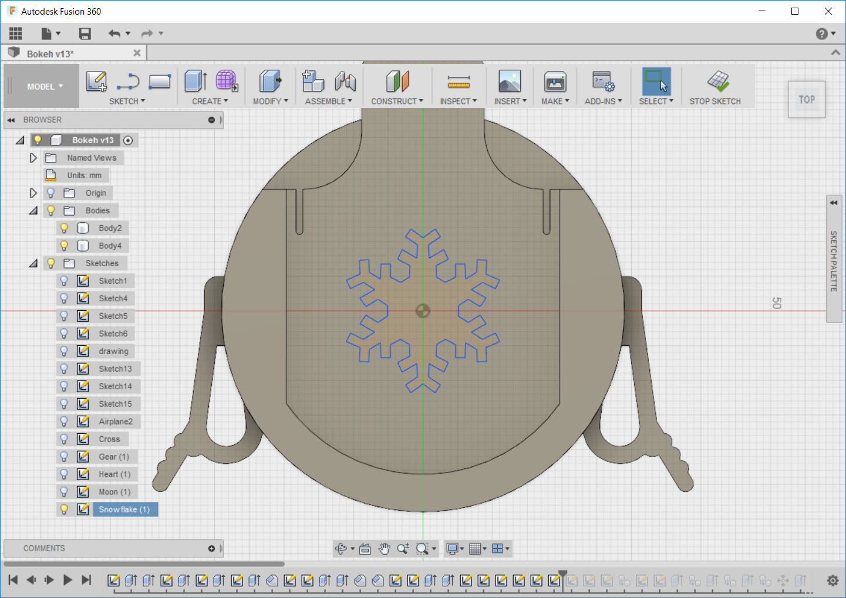This screenshot has width=846, height=598.
Task: Click the Save disk icon
Action: click(85, 33)
